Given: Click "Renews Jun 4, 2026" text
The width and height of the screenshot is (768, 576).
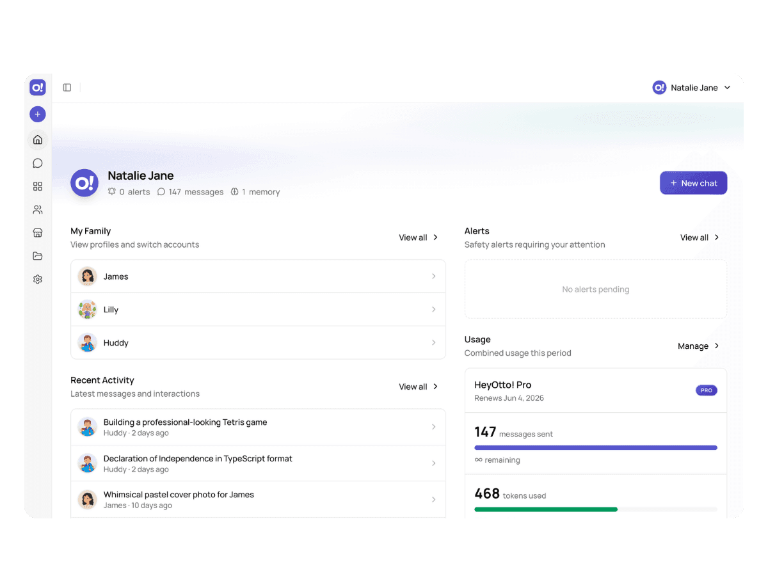Looking at the screenshot, I should tap(509, 398).
